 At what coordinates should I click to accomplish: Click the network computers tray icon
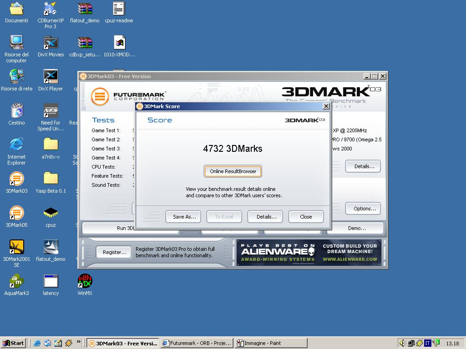(411, 343)
